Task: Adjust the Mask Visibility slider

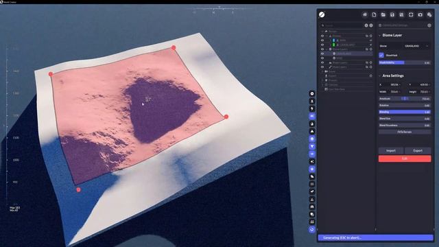Action: [x=405, y=62]
